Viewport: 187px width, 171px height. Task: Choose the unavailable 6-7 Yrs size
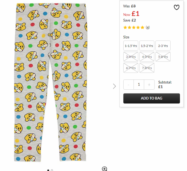[x=131, y=68]
